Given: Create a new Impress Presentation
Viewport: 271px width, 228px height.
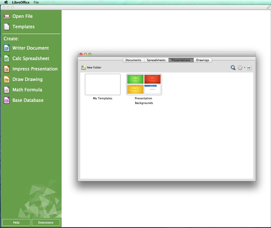Looking at the screenshot, I should (x=35, y=69).
